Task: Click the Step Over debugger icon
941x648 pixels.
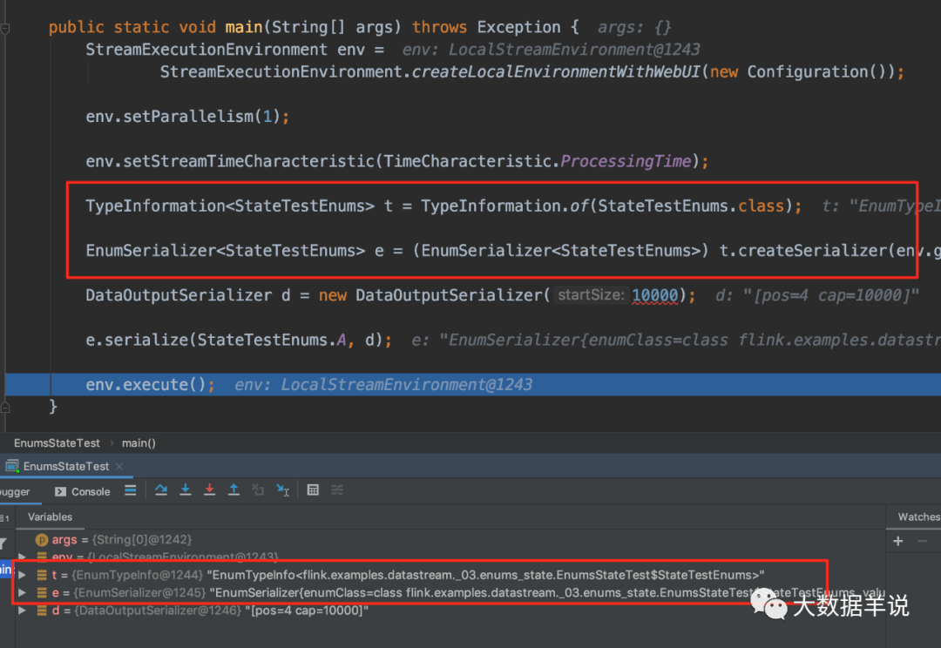Action: tap(161, 490)
